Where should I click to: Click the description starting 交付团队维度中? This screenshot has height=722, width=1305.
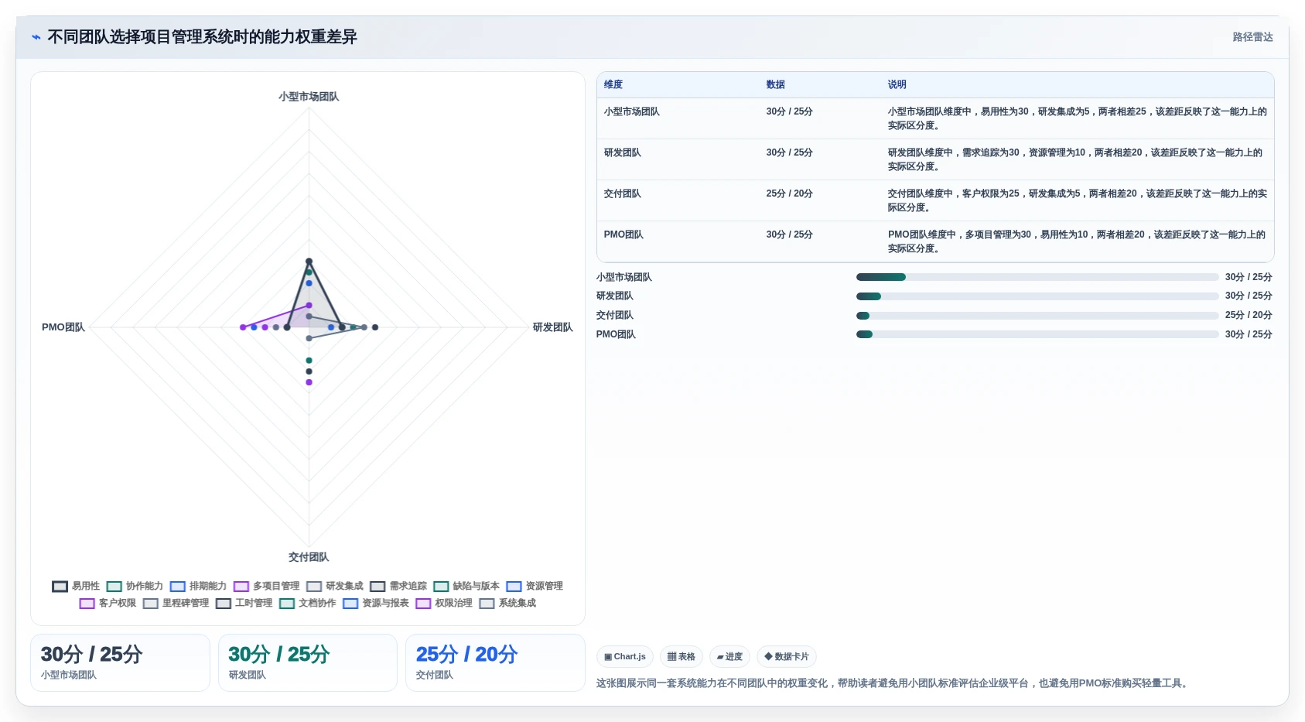click(1078, 200)
